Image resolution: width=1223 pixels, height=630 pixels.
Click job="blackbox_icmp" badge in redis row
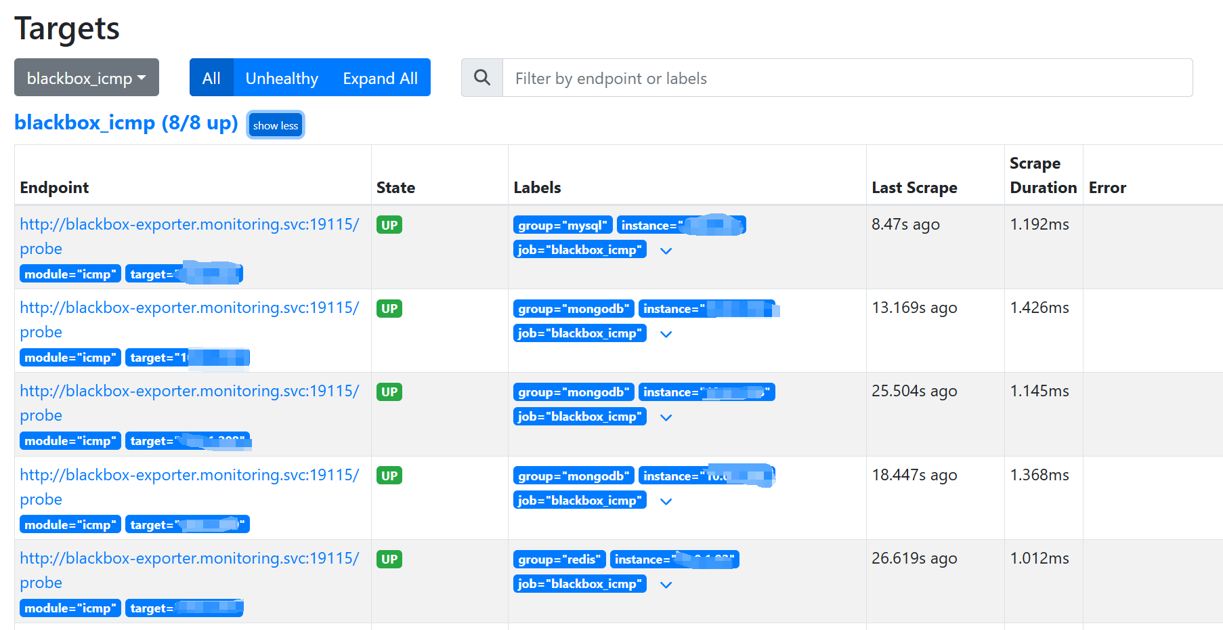pos(580,583)
